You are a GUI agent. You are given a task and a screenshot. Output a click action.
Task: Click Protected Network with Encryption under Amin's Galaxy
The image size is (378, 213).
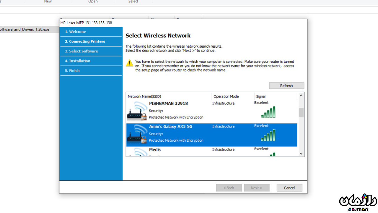point(176,141)
